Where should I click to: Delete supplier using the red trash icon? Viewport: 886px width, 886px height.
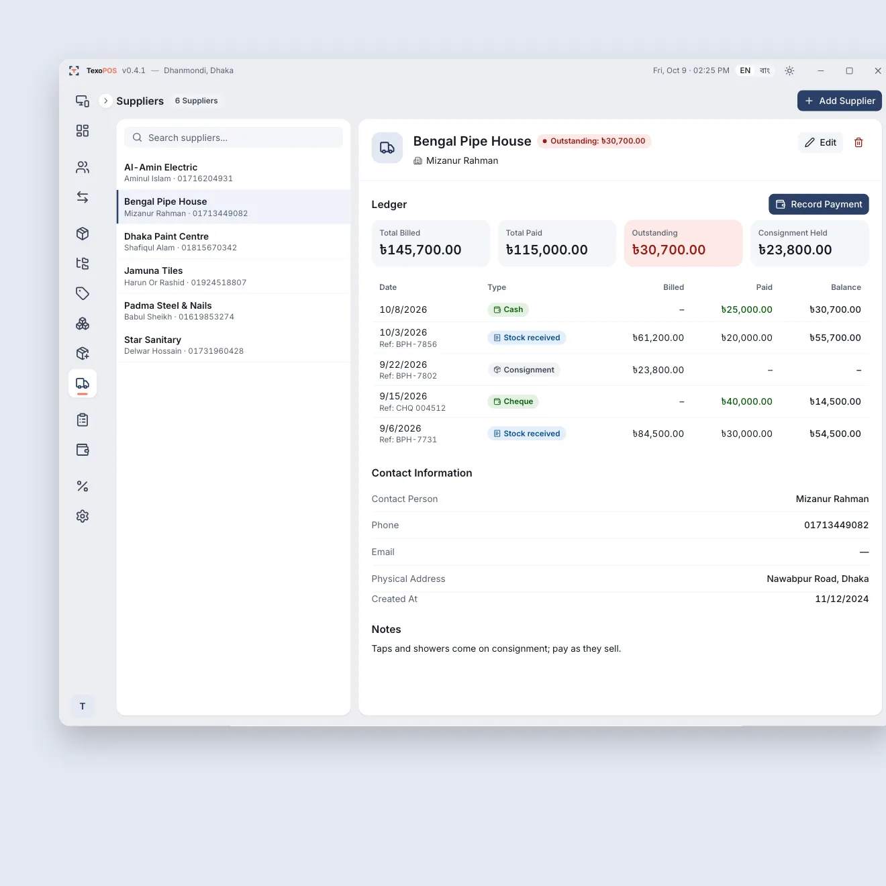tap(858, 142)
